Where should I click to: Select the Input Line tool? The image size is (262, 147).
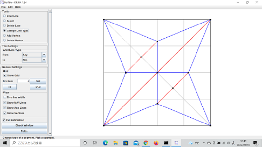(x=4, y=16)
